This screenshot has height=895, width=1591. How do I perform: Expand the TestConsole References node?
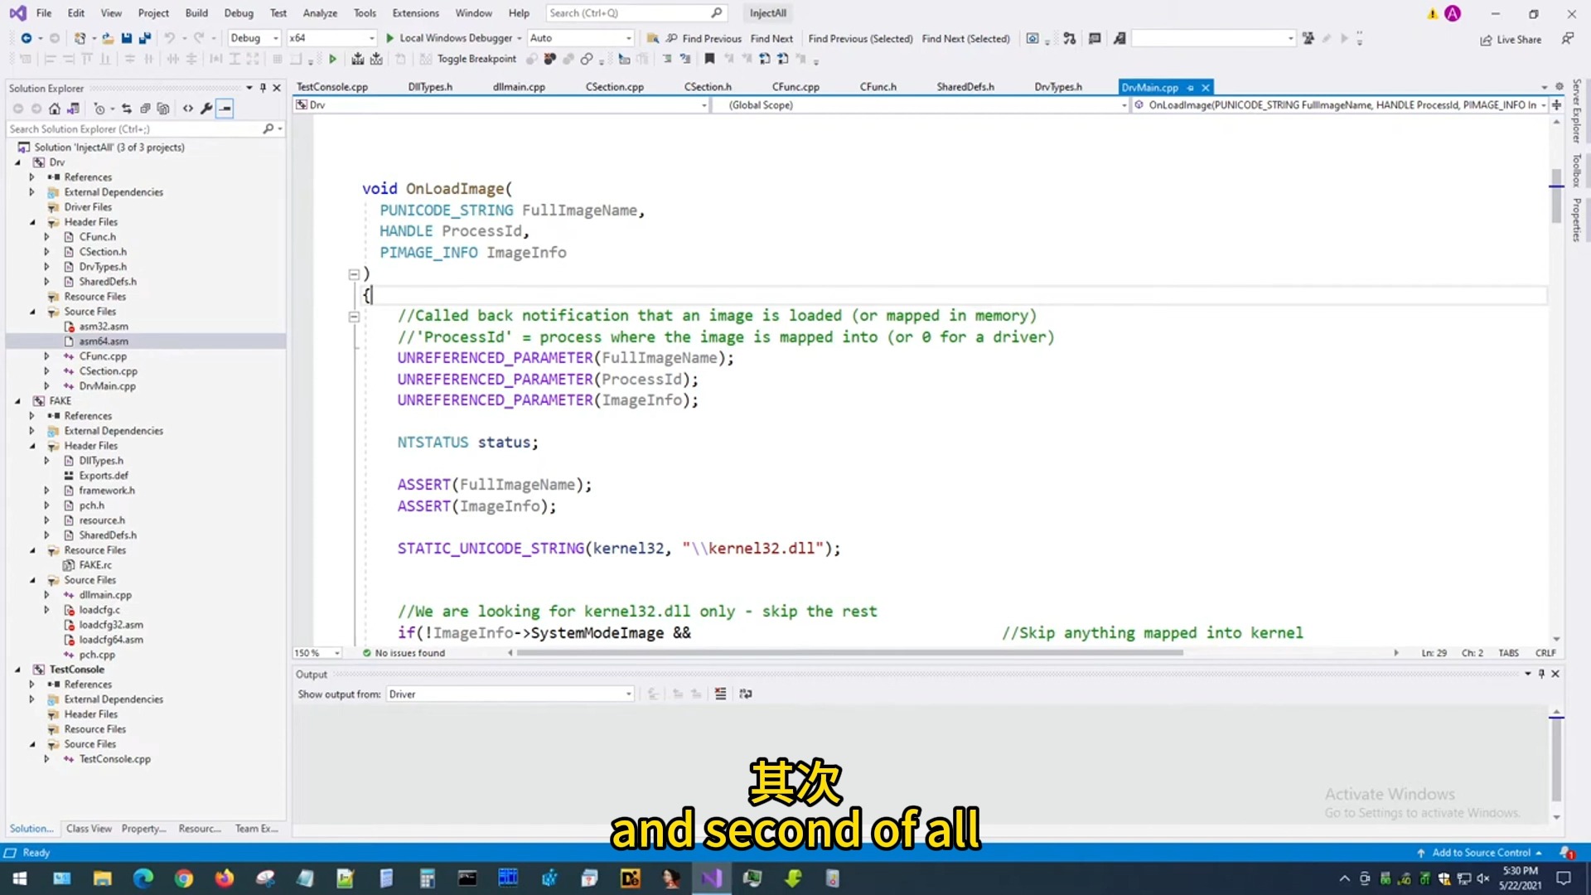point(32,685)
